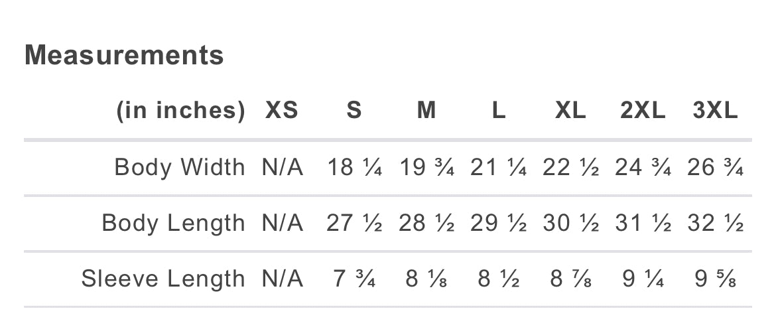Select the XL size column header
This screenshot has height=331, width=776.
[570, 111]
